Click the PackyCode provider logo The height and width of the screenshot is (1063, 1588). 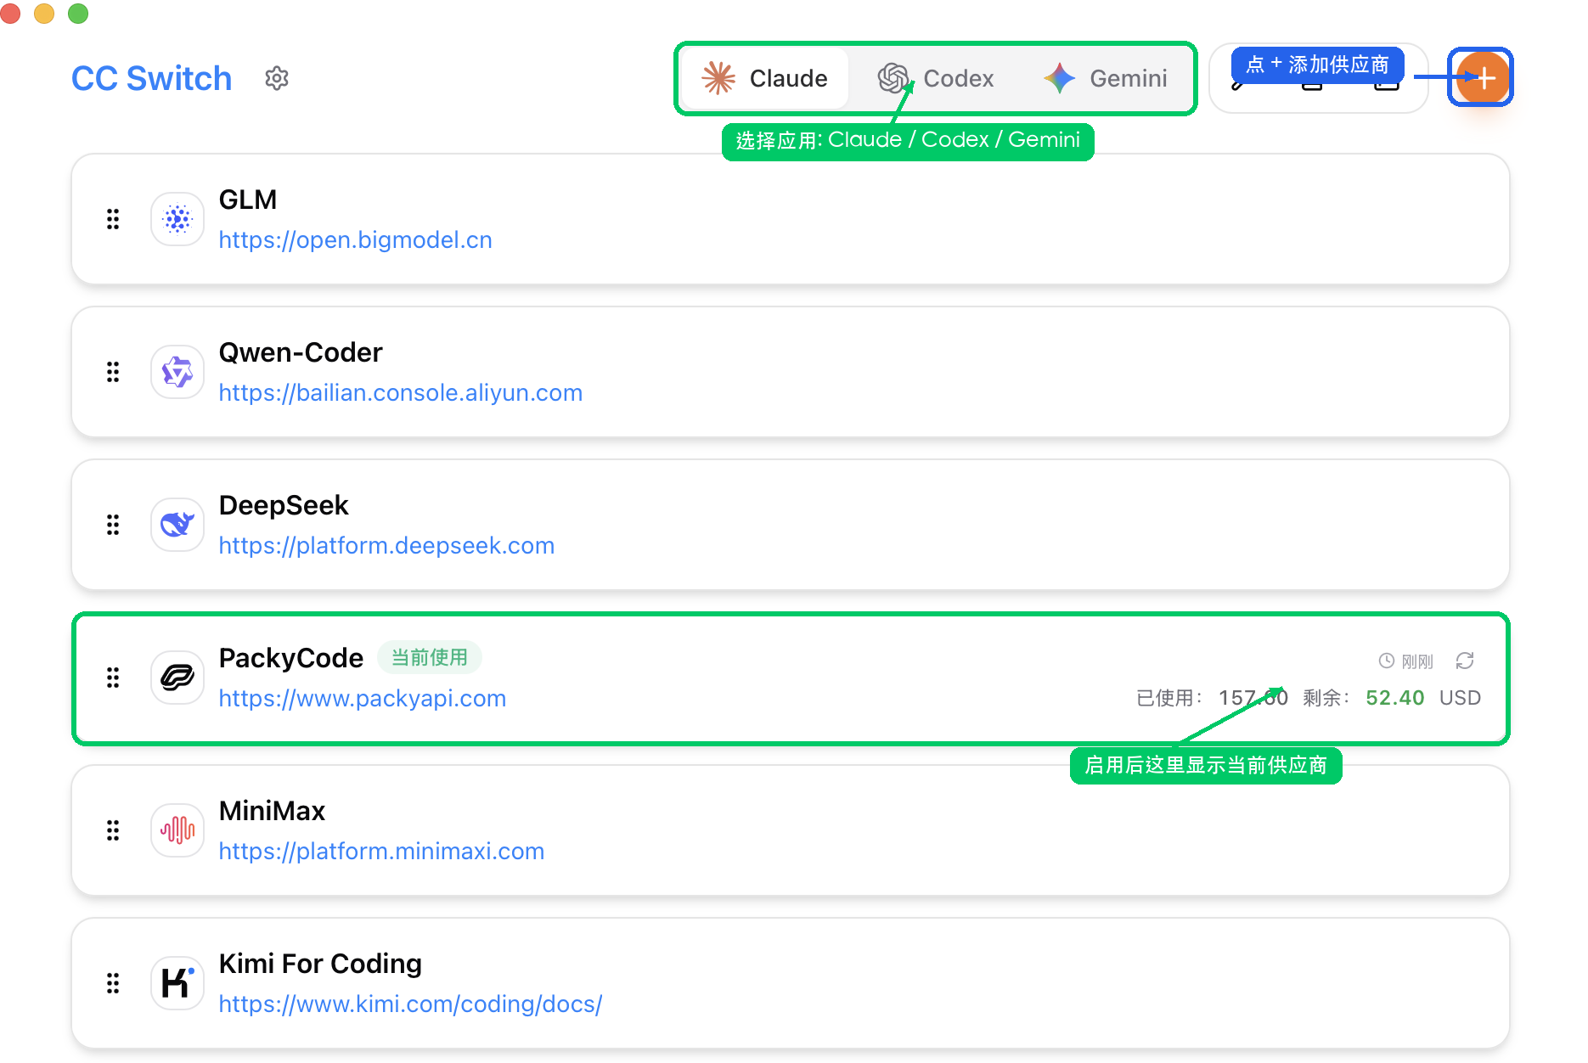[x=177, y=678]
